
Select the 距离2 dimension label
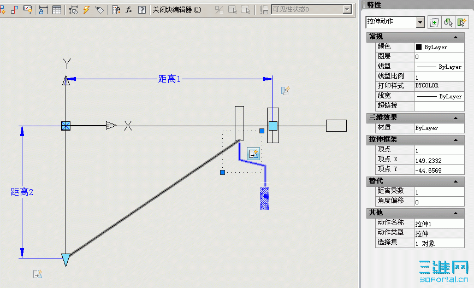[x=22, y=192]
